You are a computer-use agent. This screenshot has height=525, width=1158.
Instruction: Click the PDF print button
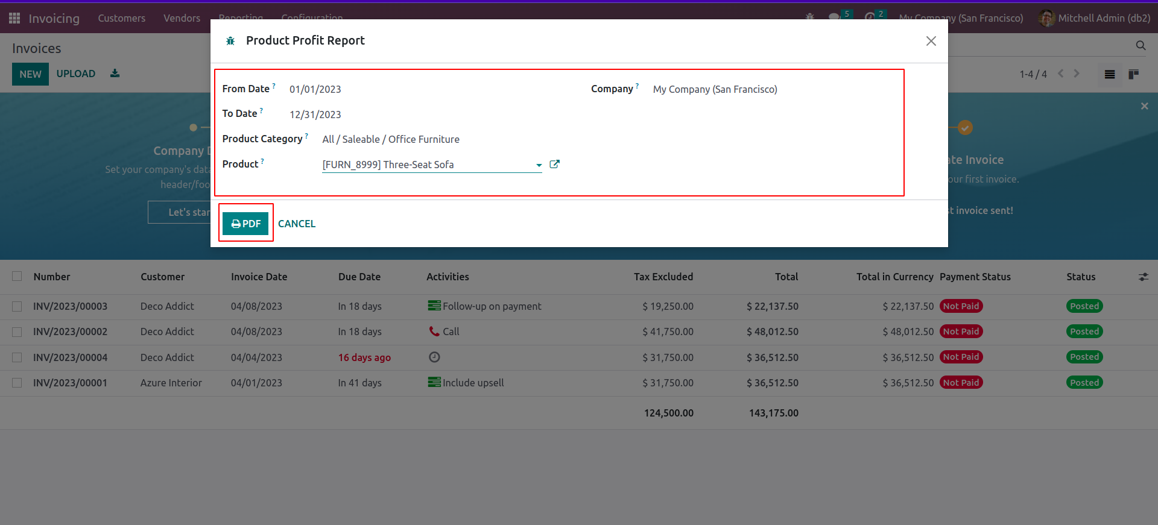245,224
